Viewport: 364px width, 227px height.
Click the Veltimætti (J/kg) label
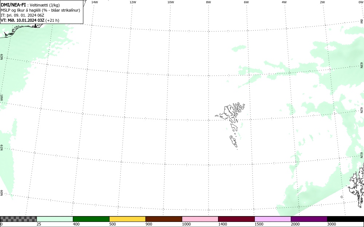tap(44, 5)
